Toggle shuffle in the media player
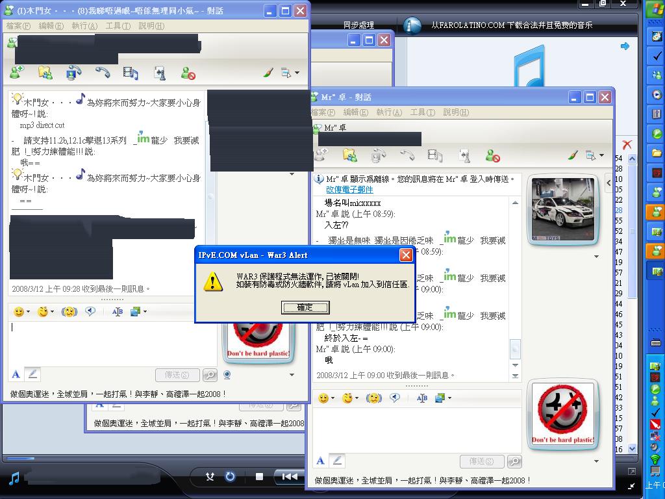 tap(210, 477)
